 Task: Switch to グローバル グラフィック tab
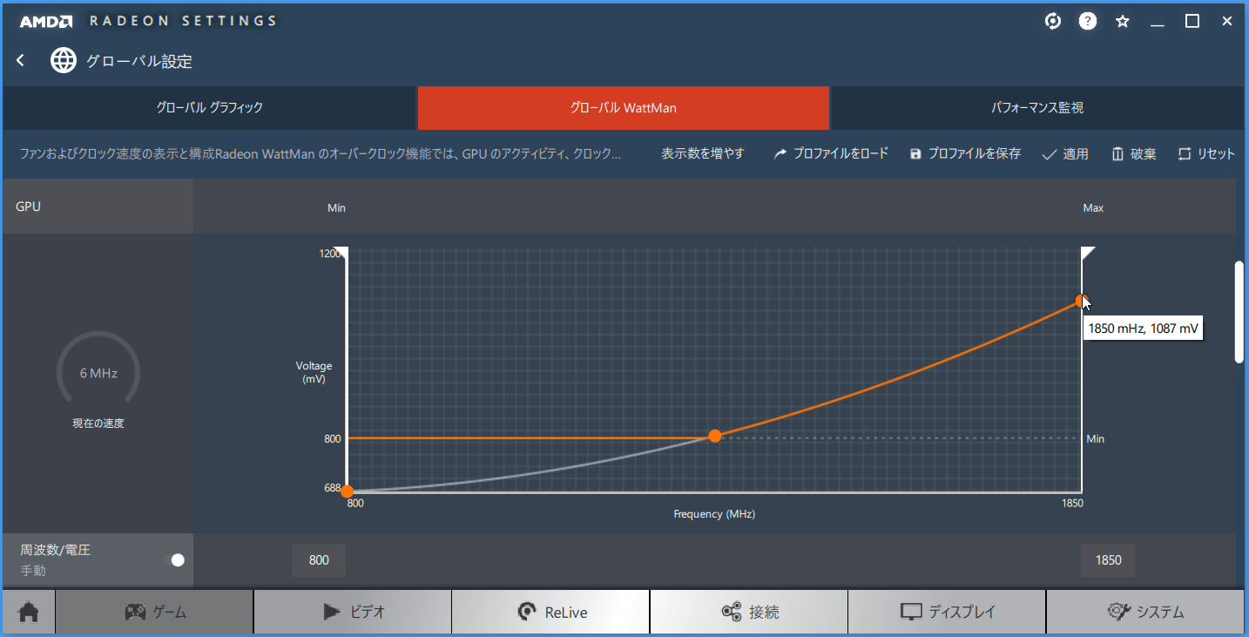coord(209,108)
